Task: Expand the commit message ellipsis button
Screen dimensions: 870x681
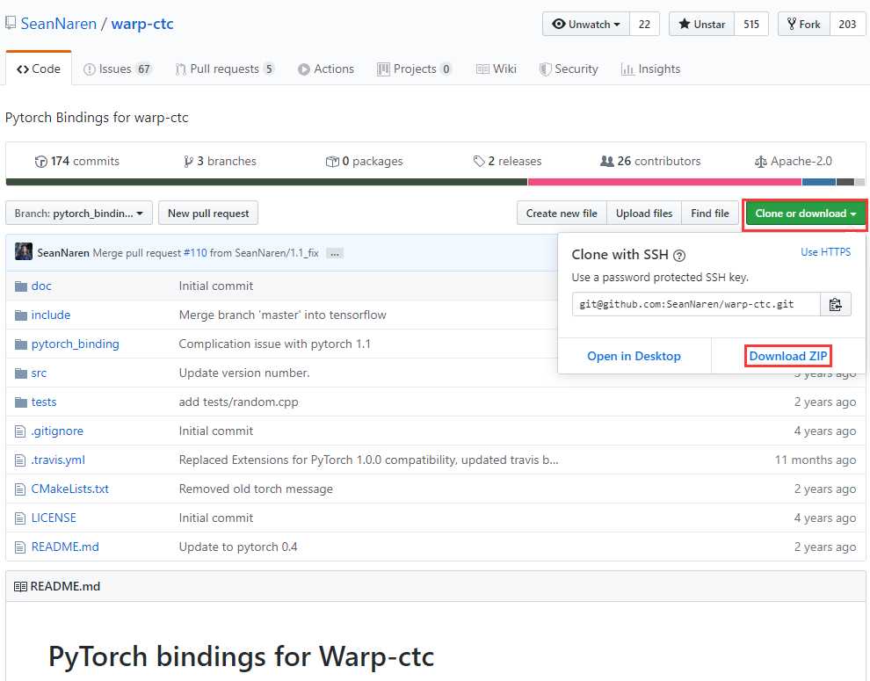Action: click(335, 254)
